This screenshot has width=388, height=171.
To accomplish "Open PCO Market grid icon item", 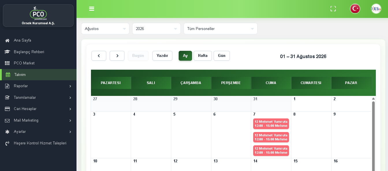I will 8,63.
